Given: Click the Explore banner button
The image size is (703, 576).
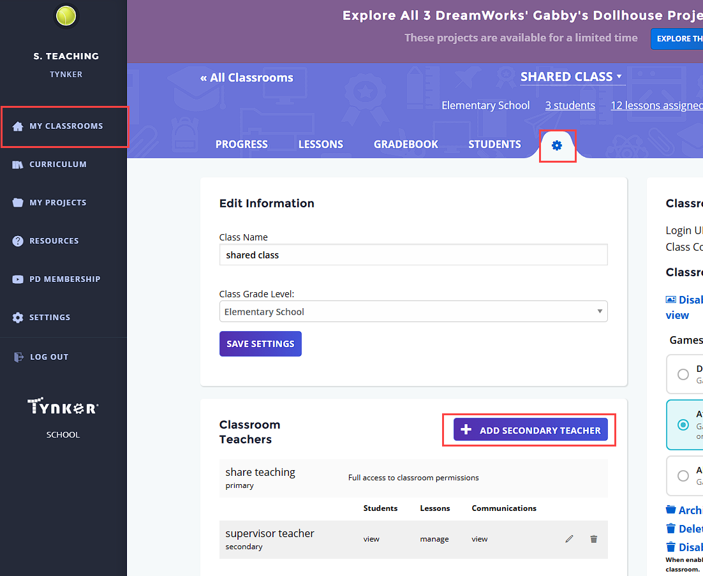Looking at the screenshot, I should [x=677, y=38].
